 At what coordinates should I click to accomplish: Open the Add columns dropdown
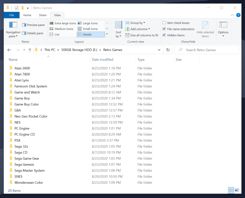point(140,29)
